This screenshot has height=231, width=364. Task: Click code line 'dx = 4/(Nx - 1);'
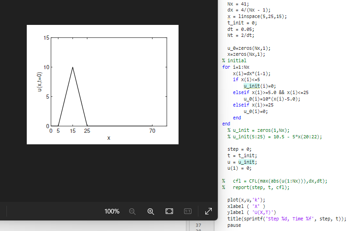[249, 10]
